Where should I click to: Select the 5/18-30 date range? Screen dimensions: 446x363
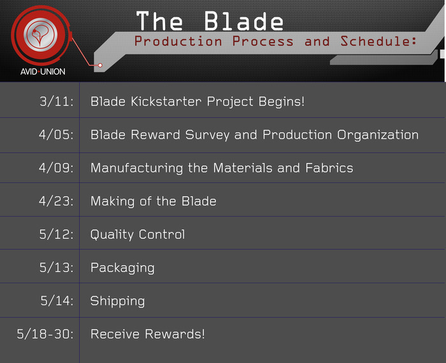45,334
